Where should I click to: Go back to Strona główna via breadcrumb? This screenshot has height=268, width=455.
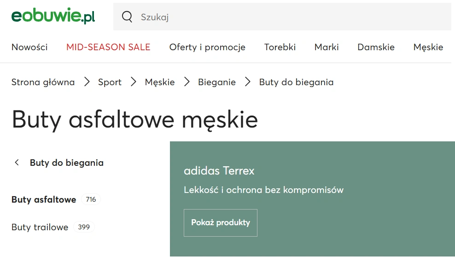click(43, 82)
